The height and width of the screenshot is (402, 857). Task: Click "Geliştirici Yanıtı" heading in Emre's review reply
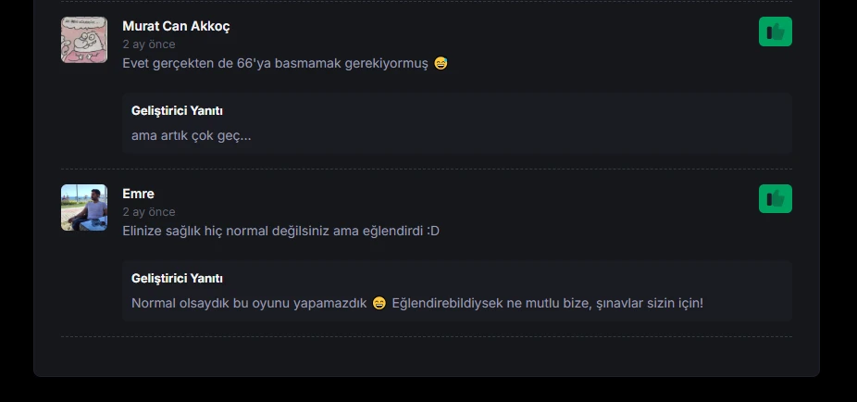pos(177,279)
